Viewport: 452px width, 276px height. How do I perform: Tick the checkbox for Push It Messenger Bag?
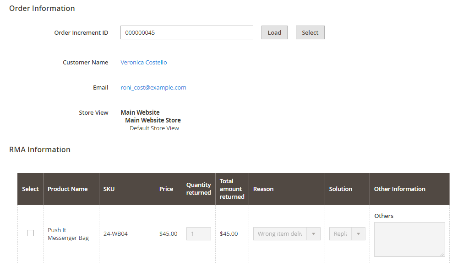click(30, 234)
